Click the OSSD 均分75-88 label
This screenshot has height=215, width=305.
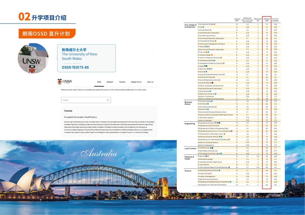click(75, 67)
